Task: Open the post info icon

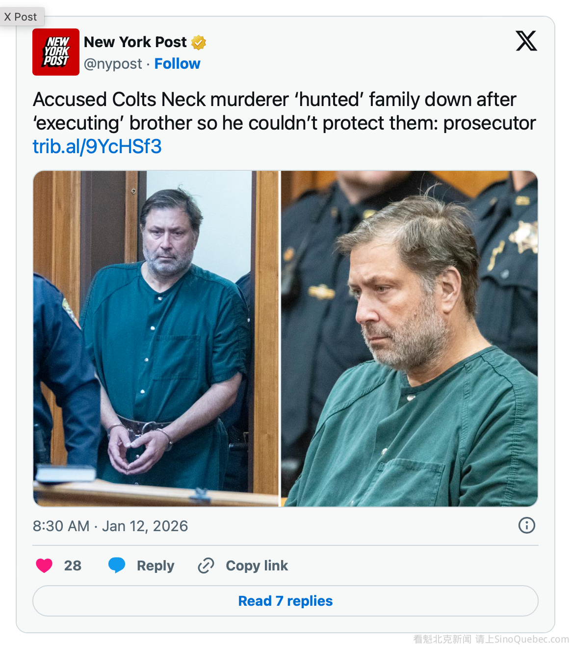Action: click(526, 525)
